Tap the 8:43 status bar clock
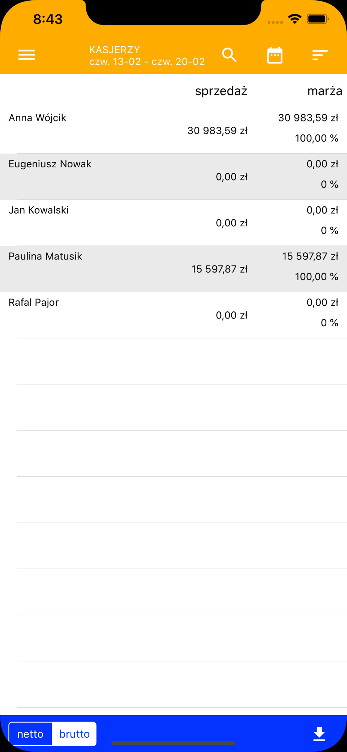The image size is (347, 752). coord(48,19)
